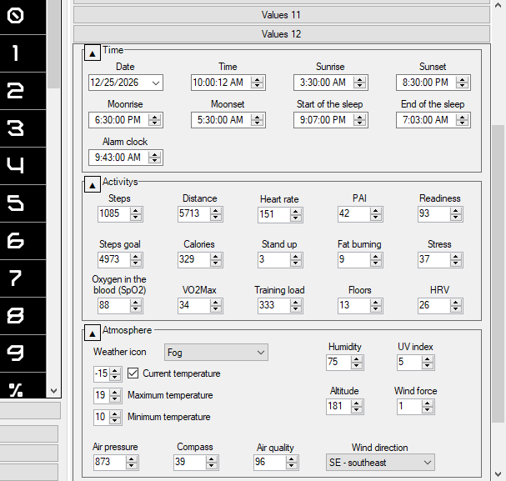Adjust the Maximum temperature spinner
The width and height of the screenshot is (506, 481).
tap(115, 396)
